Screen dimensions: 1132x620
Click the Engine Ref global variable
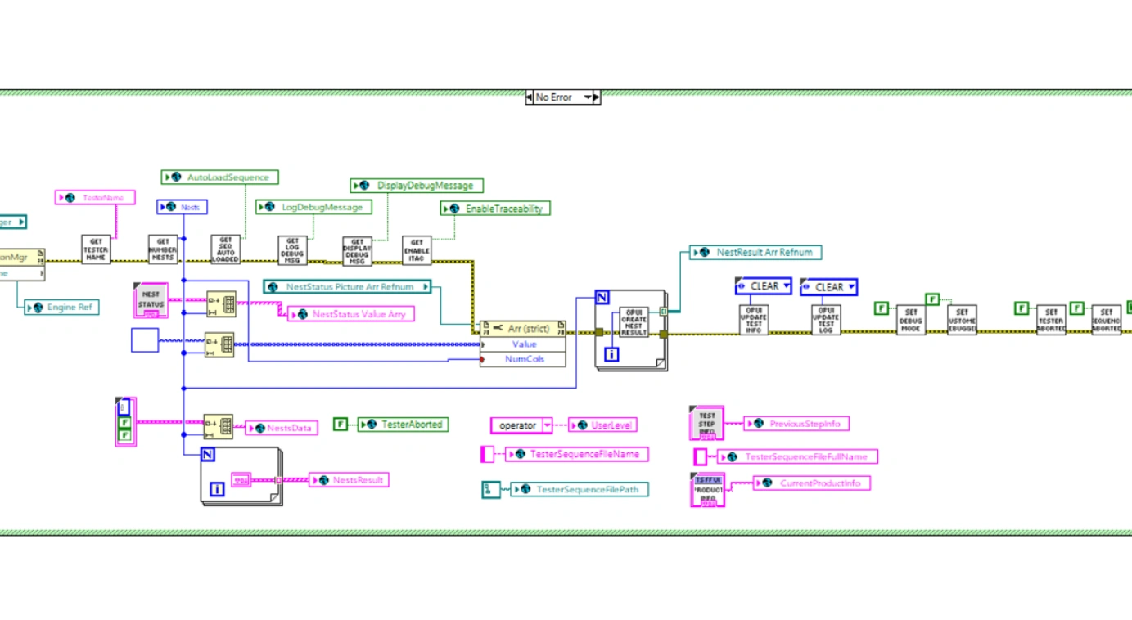point(62,308)
